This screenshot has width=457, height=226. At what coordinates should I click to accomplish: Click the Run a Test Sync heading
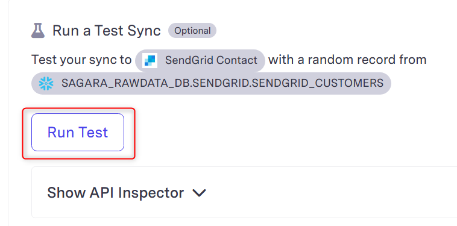pyautogui.click(x=107, y=31)
